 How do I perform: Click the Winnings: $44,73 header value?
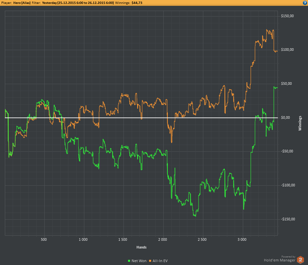(x=129, y=3)
